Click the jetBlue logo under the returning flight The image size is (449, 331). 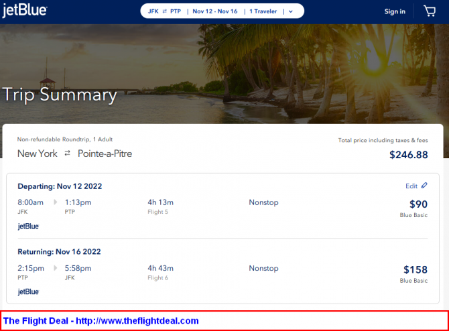[28, 291]
